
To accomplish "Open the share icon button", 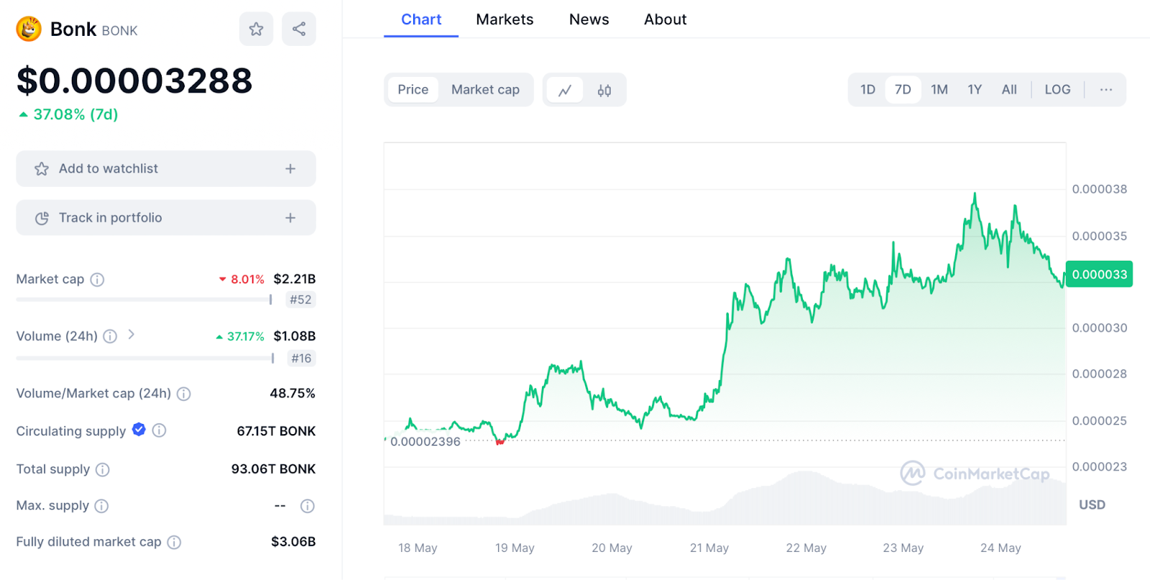I will [x=299, y=29].
